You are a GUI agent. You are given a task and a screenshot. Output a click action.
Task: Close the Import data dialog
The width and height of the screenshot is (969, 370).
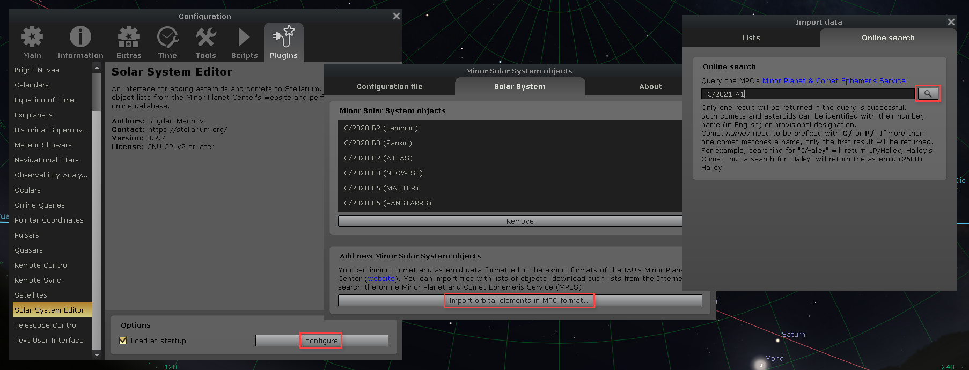click(x=951, y=22)
